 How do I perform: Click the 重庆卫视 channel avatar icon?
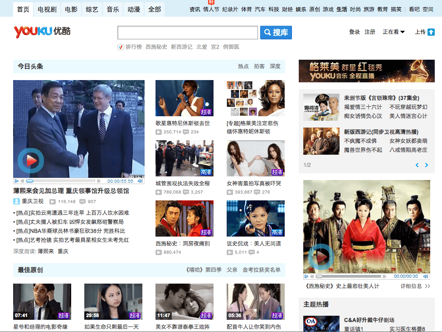pyautogui.click(x=16, y=202)
